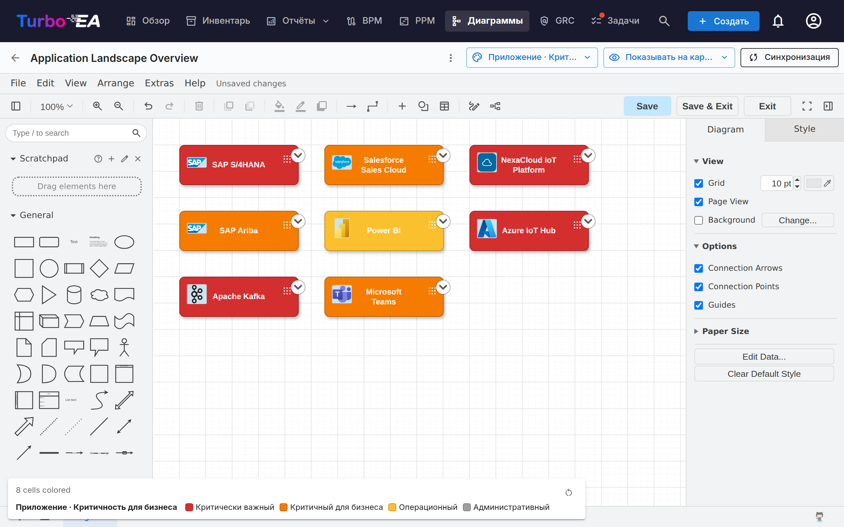Screen dimensions: 844x527
Task: Disable the Connection Arrows checkbox
Action: click(699, 268)
